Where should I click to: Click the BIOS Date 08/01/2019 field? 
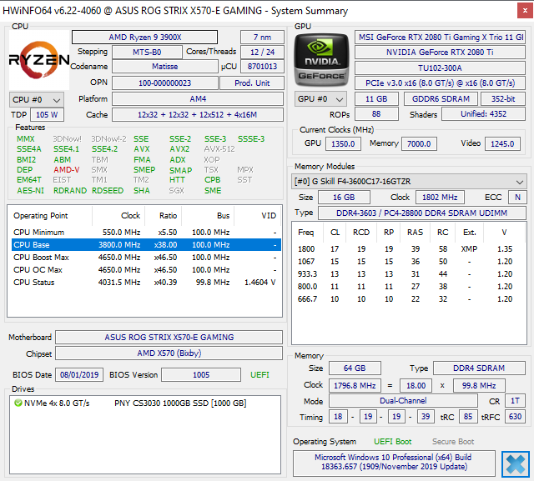pyautogui.click(x=79, y=375)
